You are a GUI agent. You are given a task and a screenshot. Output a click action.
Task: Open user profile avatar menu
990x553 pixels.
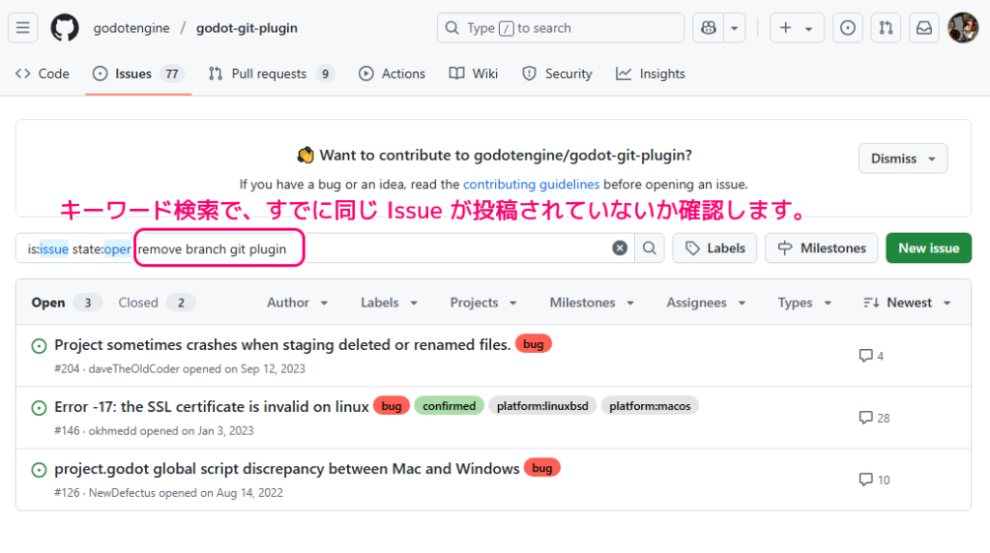963,28
